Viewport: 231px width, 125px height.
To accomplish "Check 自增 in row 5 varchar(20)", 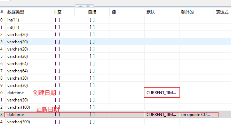I will pyautogui.click(x=92, y=56).
